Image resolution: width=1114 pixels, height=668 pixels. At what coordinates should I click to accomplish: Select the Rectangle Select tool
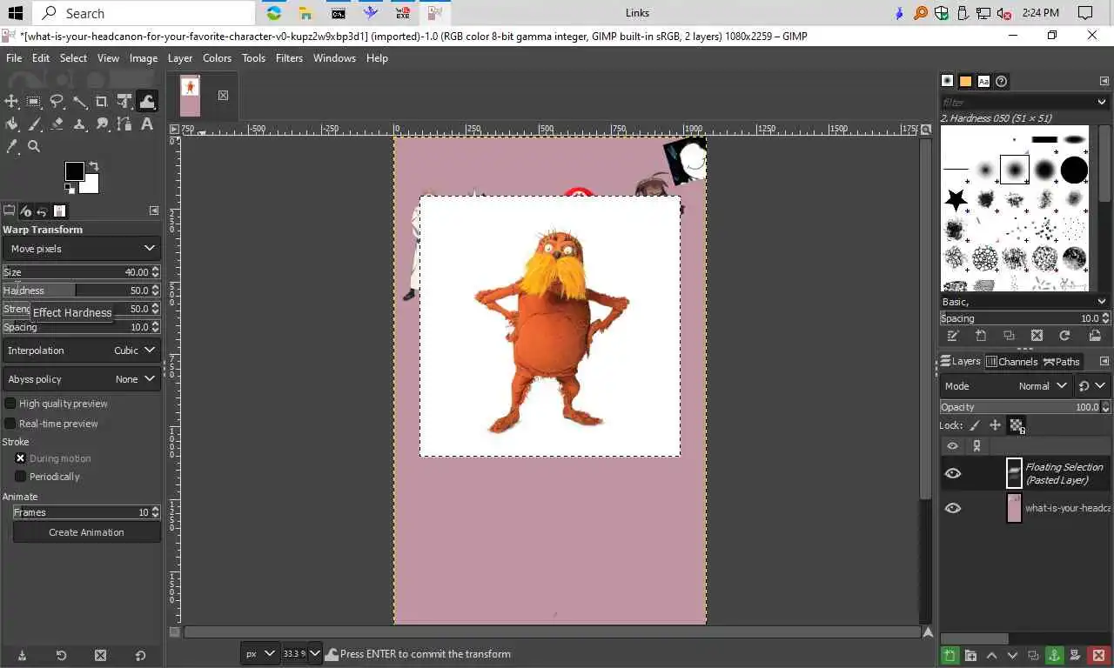(34, 102)
